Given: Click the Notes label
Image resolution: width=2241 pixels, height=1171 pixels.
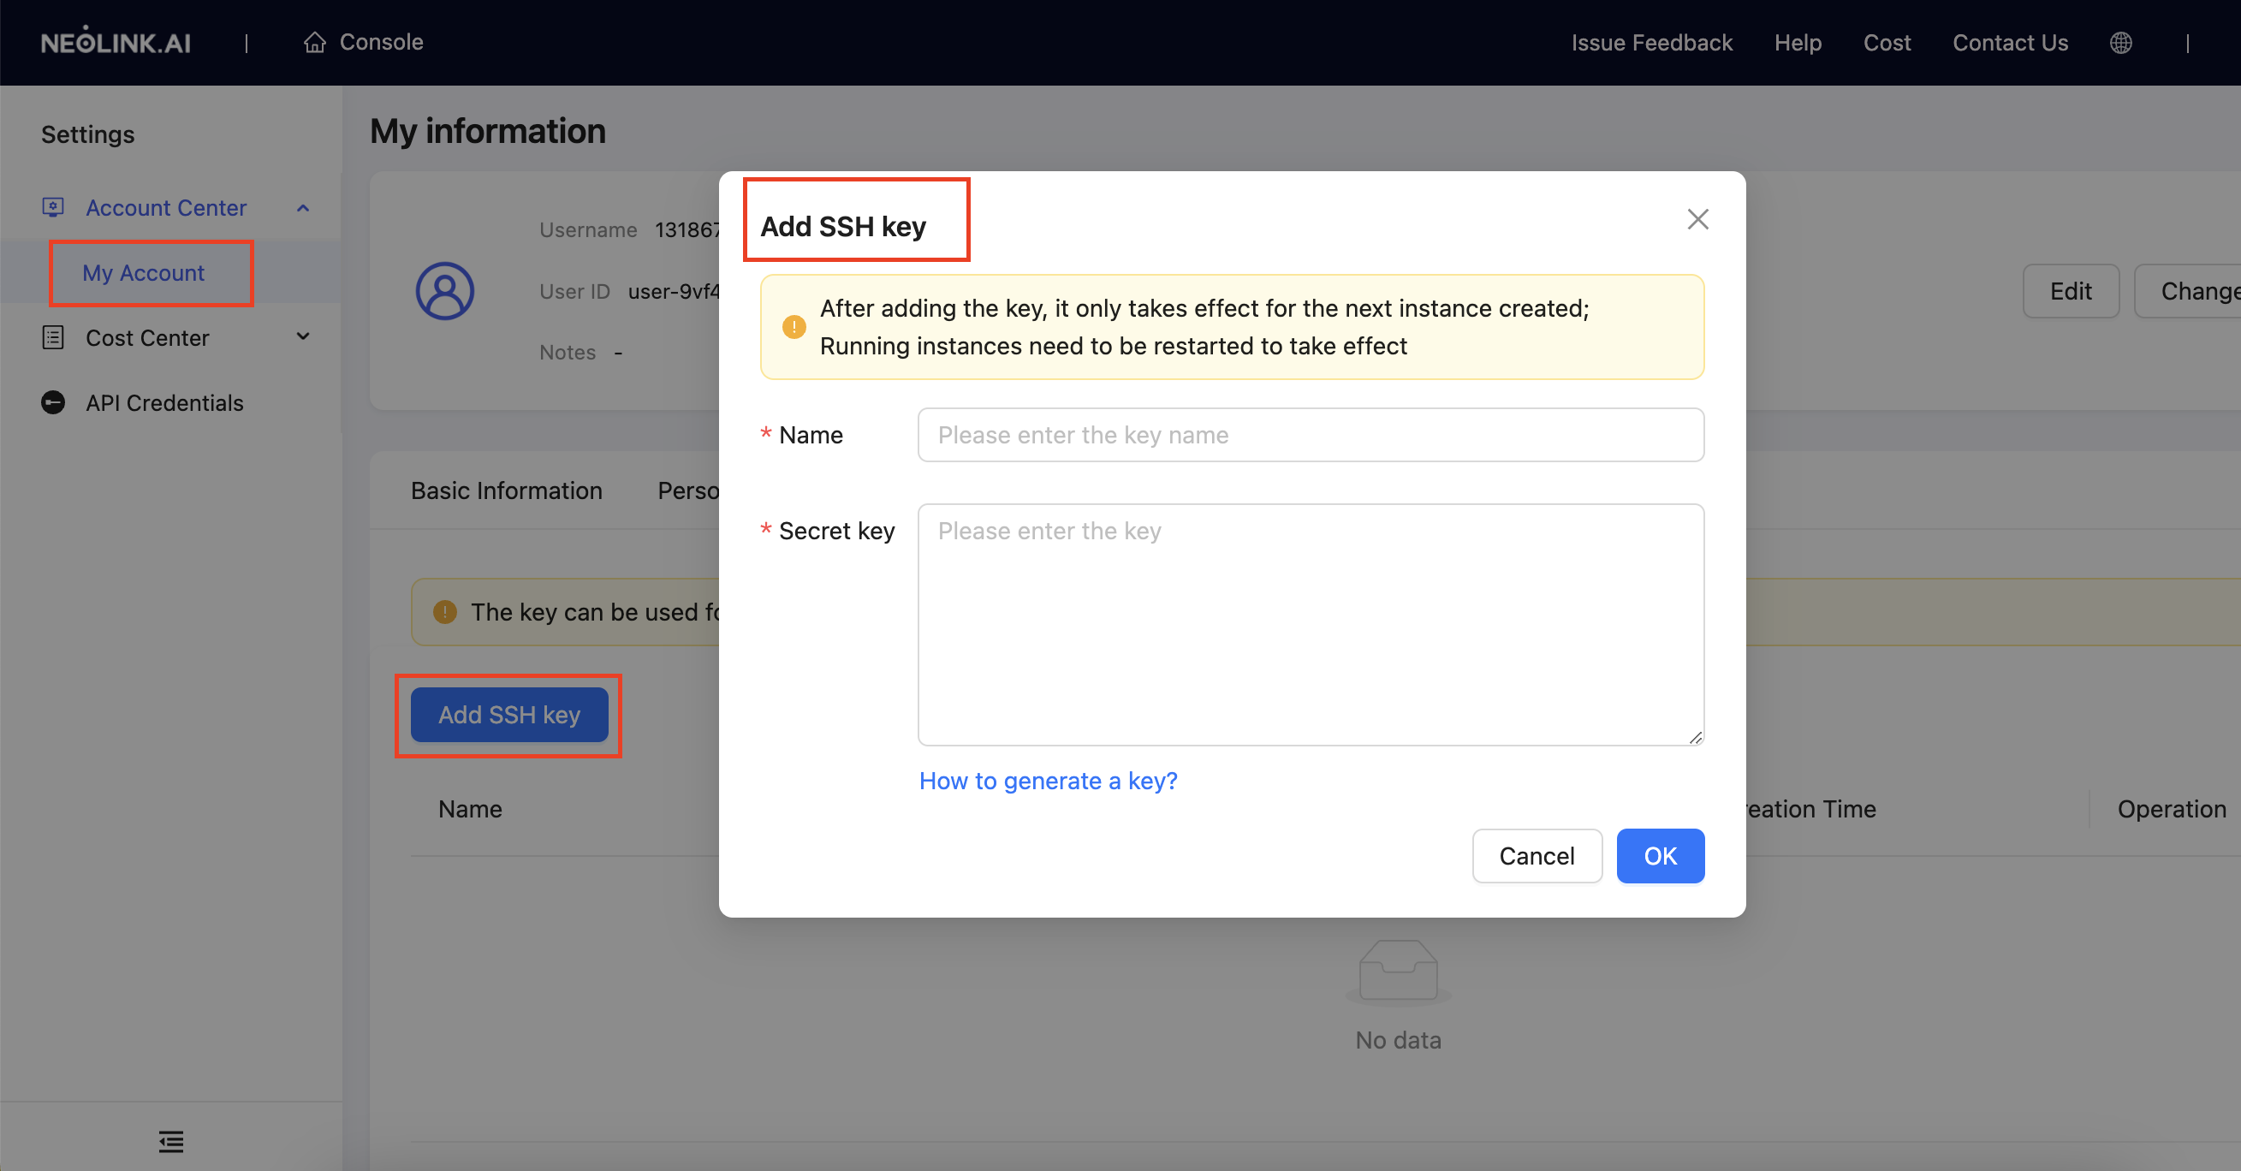Looking at the screenshot, I should click(568, 353).
